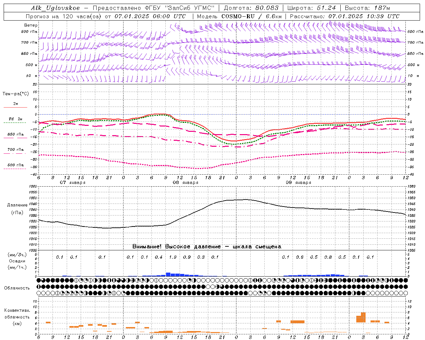
Task: Click the Широта: 51.24 value
Action: 311,8
